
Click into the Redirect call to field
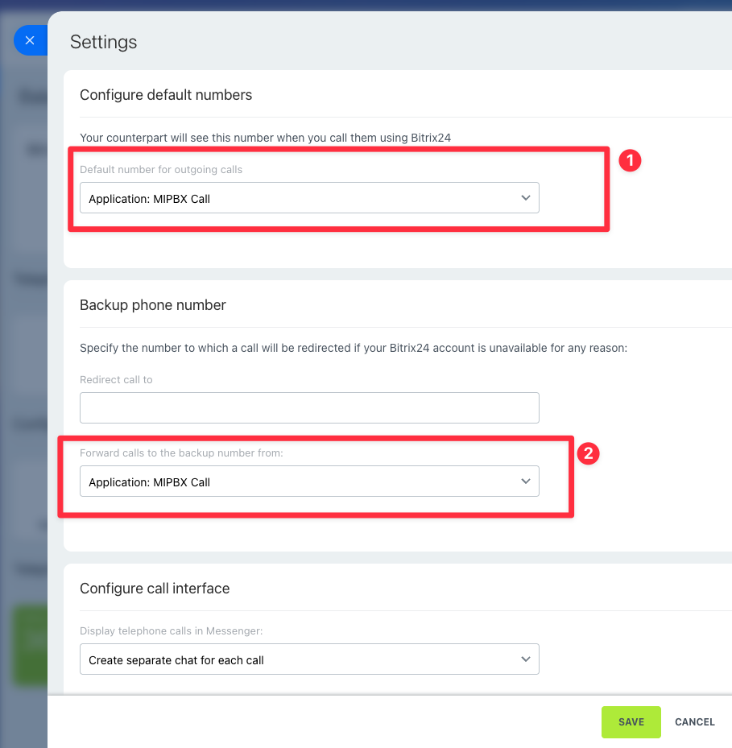[x=309, y=408]
